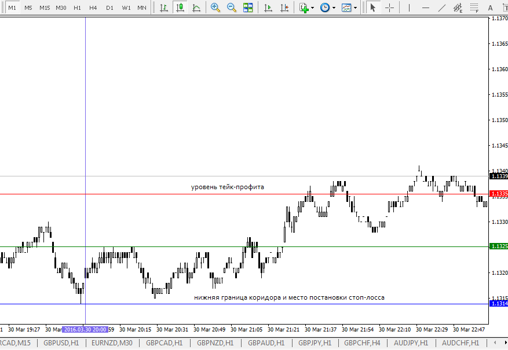Set timeframe to H4
The height and width of the screenshot is (350, 508).
coord(93,8)
